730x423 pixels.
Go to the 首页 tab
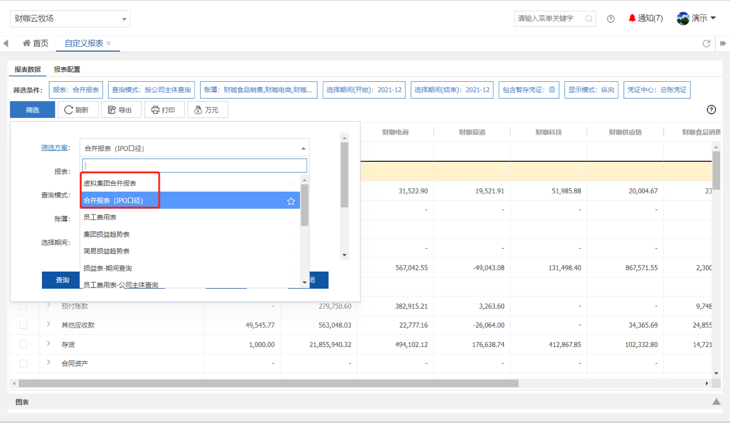36,43
